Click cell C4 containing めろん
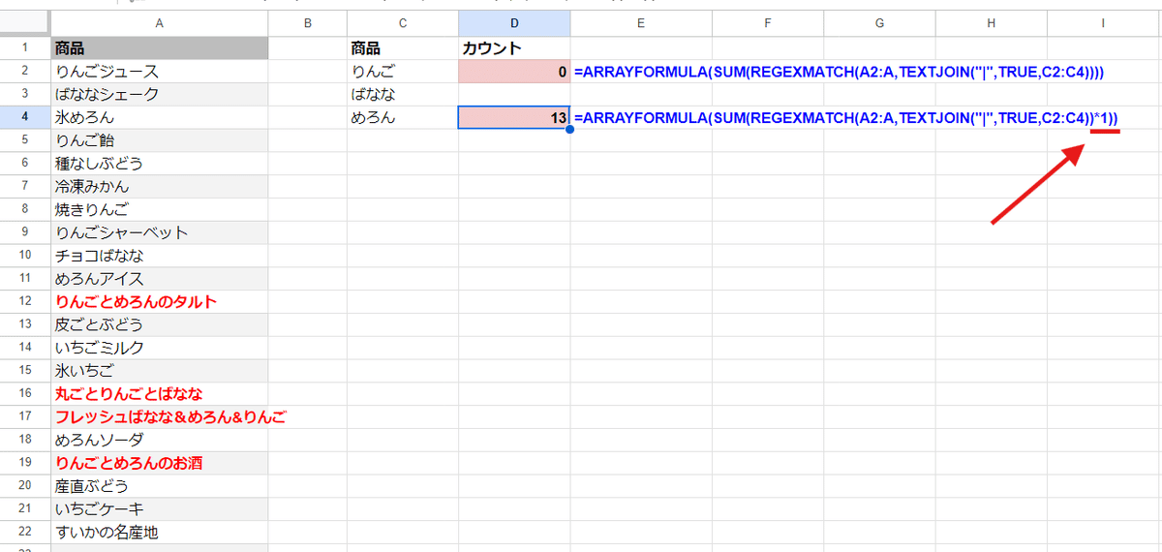The image size is (1162, 552). (403, 118)
